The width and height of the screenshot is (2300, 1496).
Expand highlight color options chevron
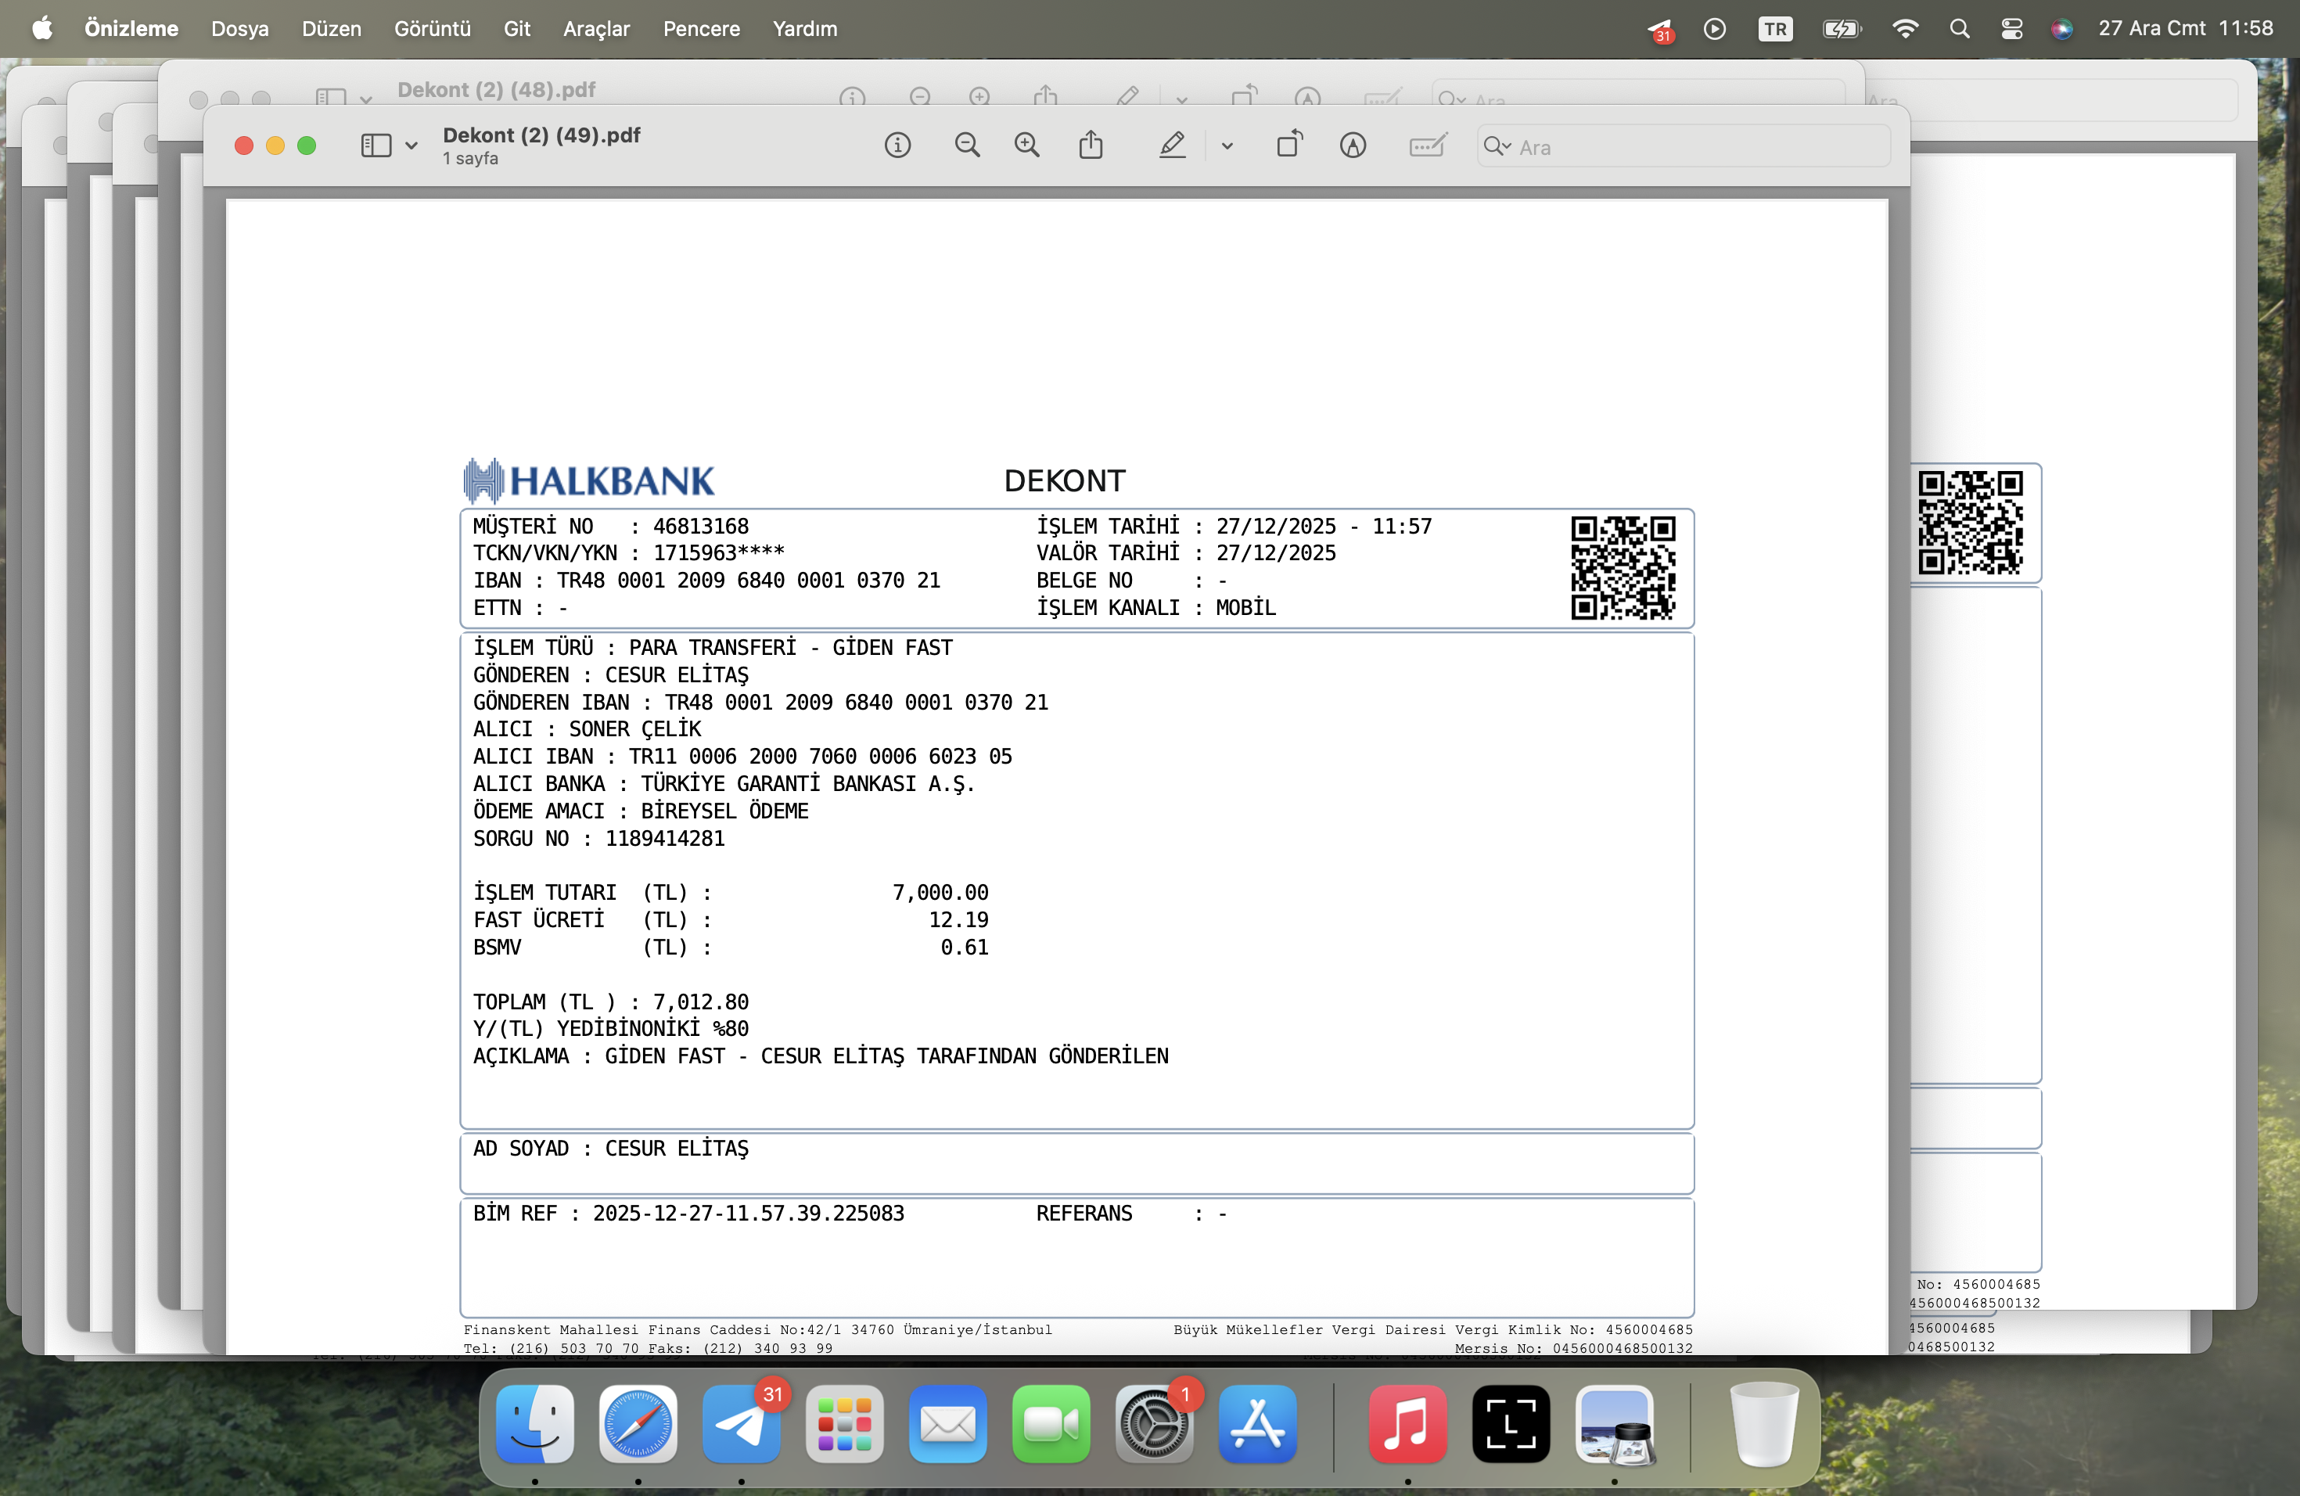[x=1227, y=147]
